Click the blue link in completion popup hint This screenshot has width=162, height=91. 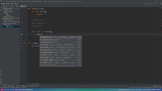72,66
